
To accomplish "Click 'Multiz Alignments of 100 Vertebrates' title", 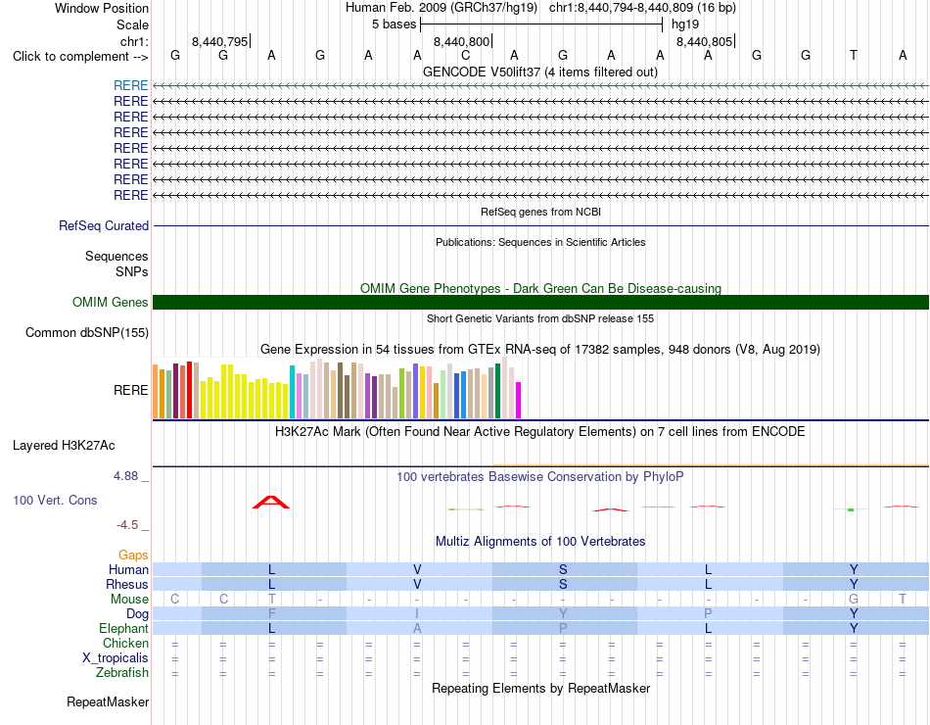I will [540, 541].
